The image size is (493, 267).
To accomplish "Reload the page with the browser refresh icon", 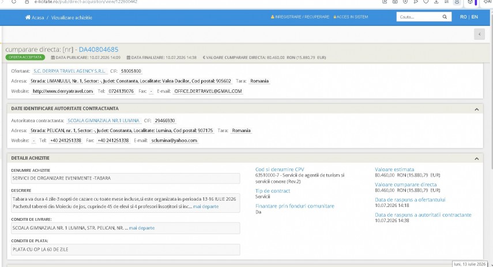I will 14,2.
